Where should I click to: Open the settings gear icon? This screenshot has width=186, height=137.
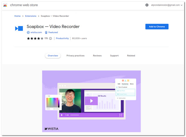point(147,5)
